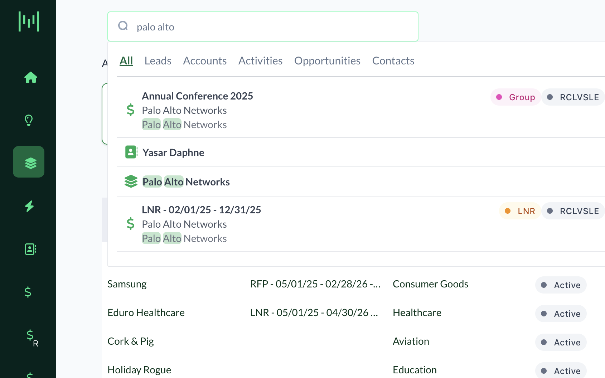
Task: Show the Opportunities results tab
Action: [327, 61]
